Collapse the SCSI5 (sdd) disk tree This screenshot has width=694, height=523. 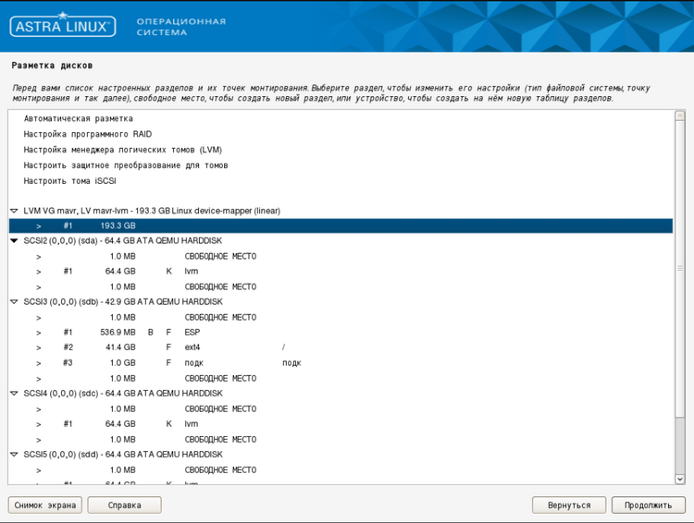coord(15,455)
